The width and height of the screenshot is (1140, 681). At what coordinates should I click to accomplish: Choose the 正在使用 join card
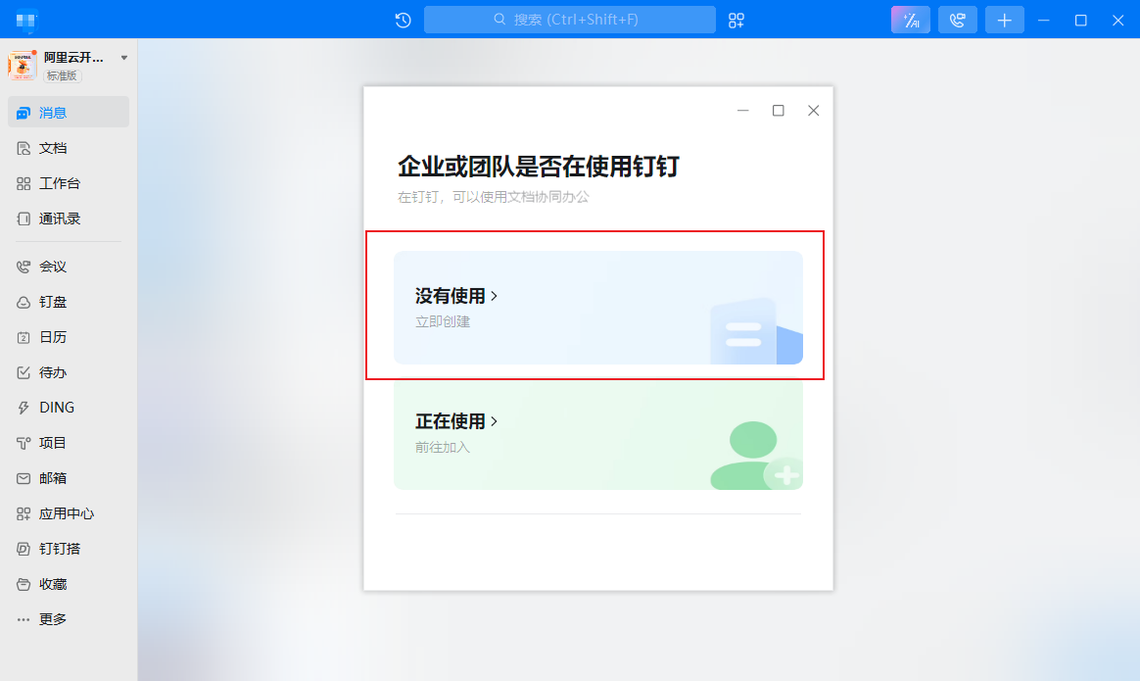[598, 434]
